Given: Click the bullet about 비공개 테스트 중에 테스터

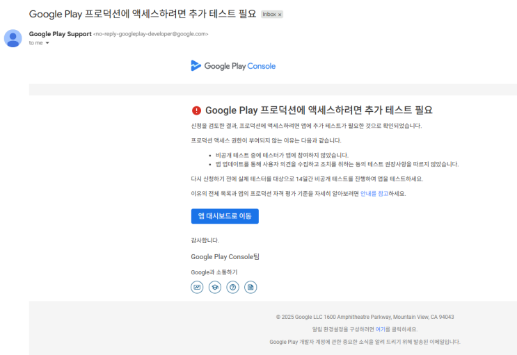Looking at the screenshot, I should coord(282,155).
